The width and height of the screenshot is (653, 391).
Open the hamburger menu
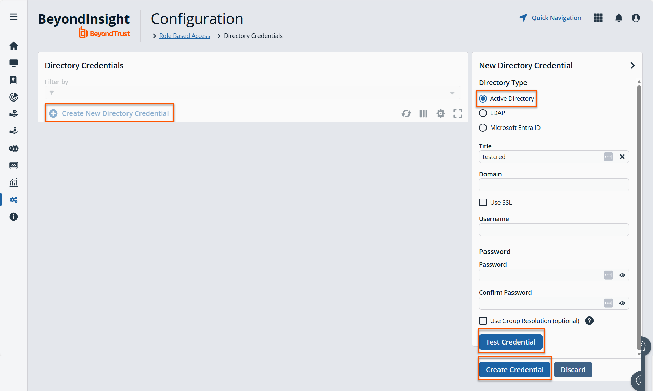14,17
